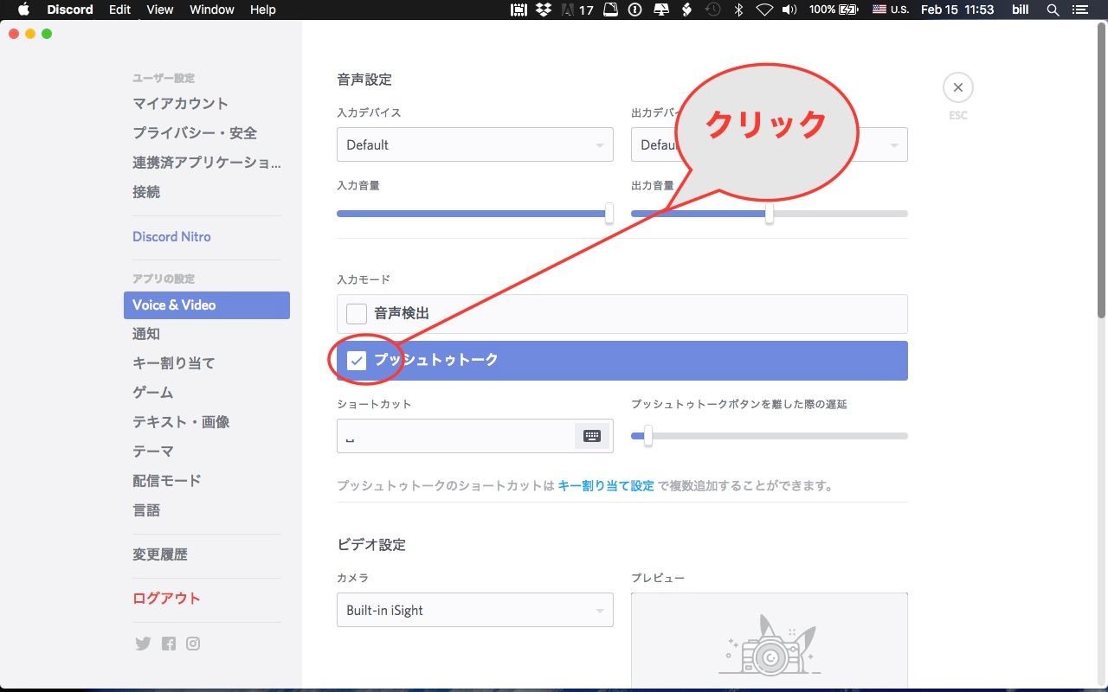
Task: Open the View menu
Action: tap(160, 10)
